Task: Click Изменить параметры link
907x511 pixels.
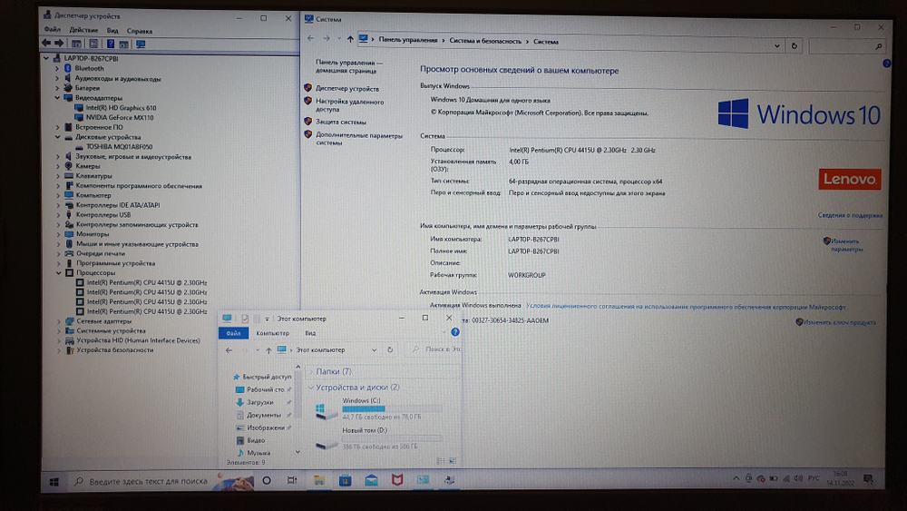Action: [846, 245]
